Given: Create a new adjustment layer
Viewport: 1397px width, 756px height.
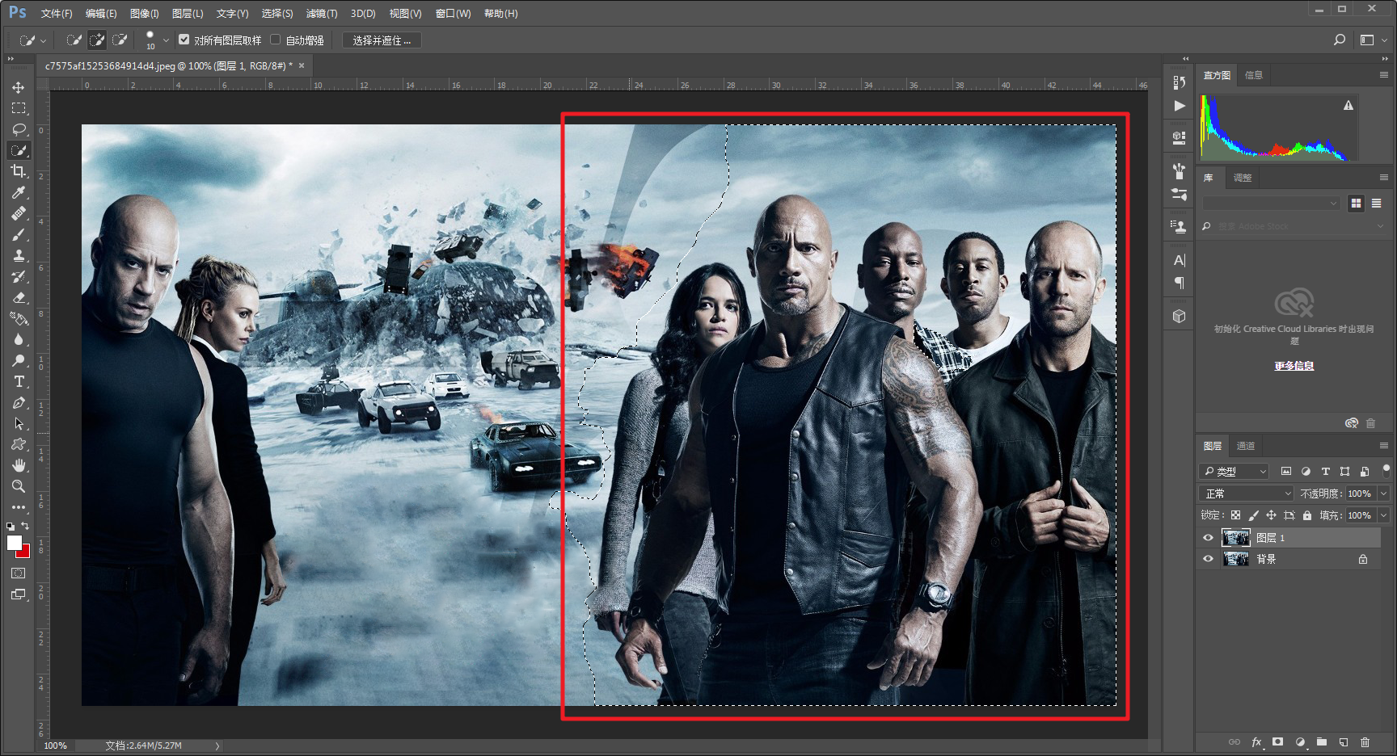Looking at the screenshot, I should point(1300,741).
